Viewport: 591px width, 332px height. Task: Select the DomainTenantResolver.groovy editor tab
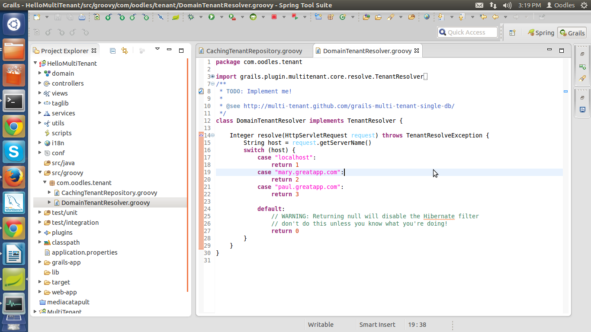pyautogui.click(x=367, y=51)
